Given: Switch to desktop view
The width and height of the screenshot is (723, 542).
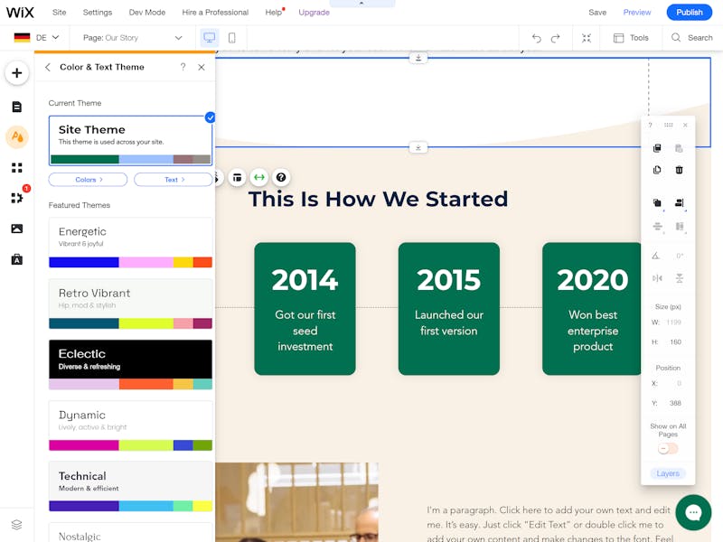Looking at the screenshot, I should pyautogui.click(x=210, y=38).
